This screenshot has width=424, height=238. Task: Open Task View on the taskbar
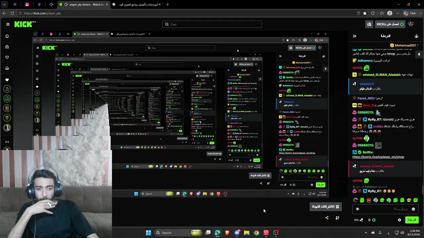[x=208, y=233]
